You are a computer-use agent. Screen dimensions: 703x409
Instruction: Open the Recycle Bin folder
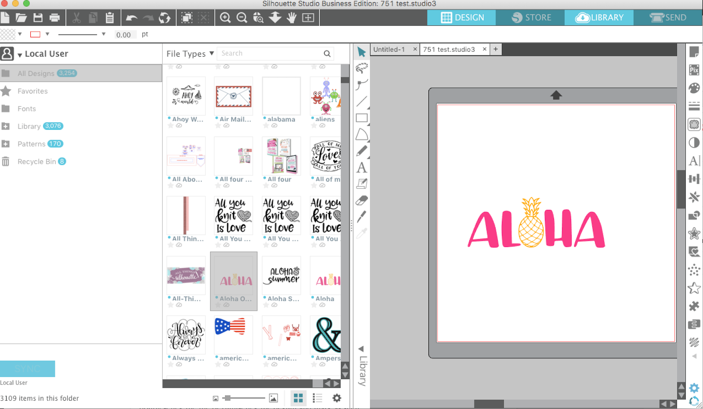[36, 161]
